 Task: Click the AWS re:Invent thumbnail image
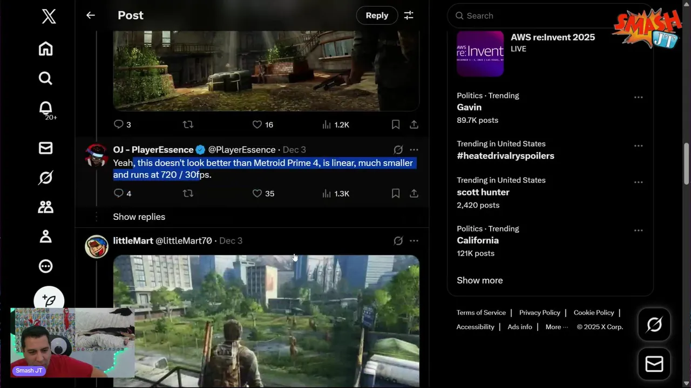(480, 53)
